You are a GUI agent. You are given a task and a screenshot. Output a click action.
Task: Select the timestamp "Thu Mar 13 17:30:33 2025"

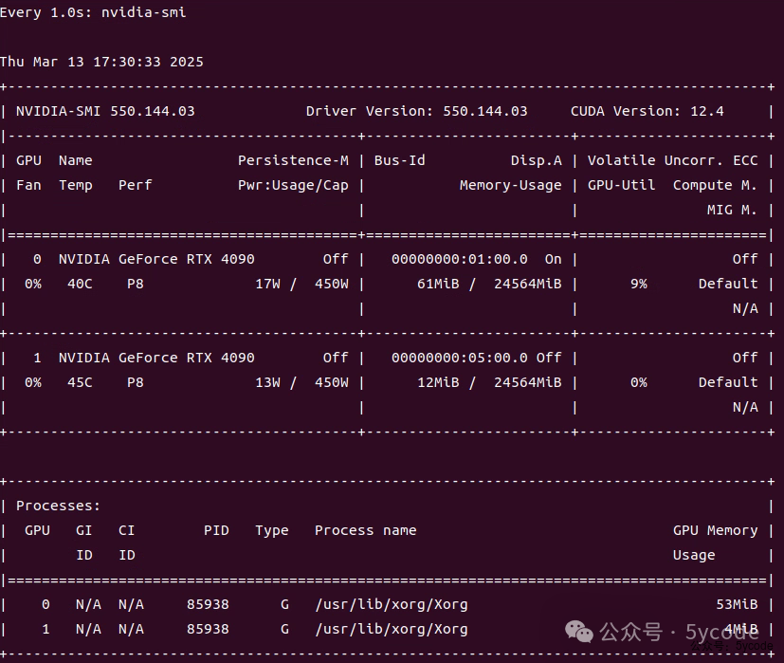(x=101, y=62)
